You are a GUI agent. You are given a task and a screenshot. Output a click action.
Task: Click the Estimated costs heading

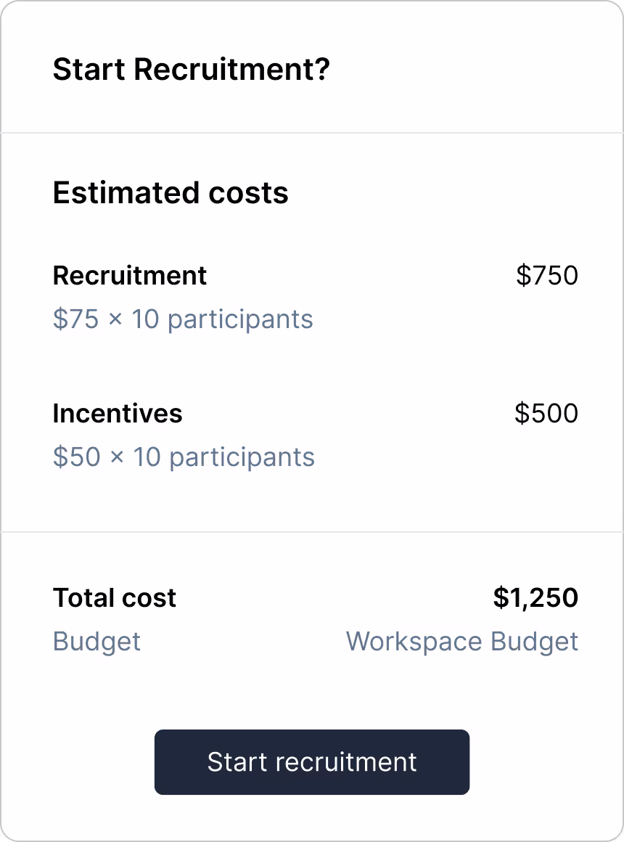171,192
